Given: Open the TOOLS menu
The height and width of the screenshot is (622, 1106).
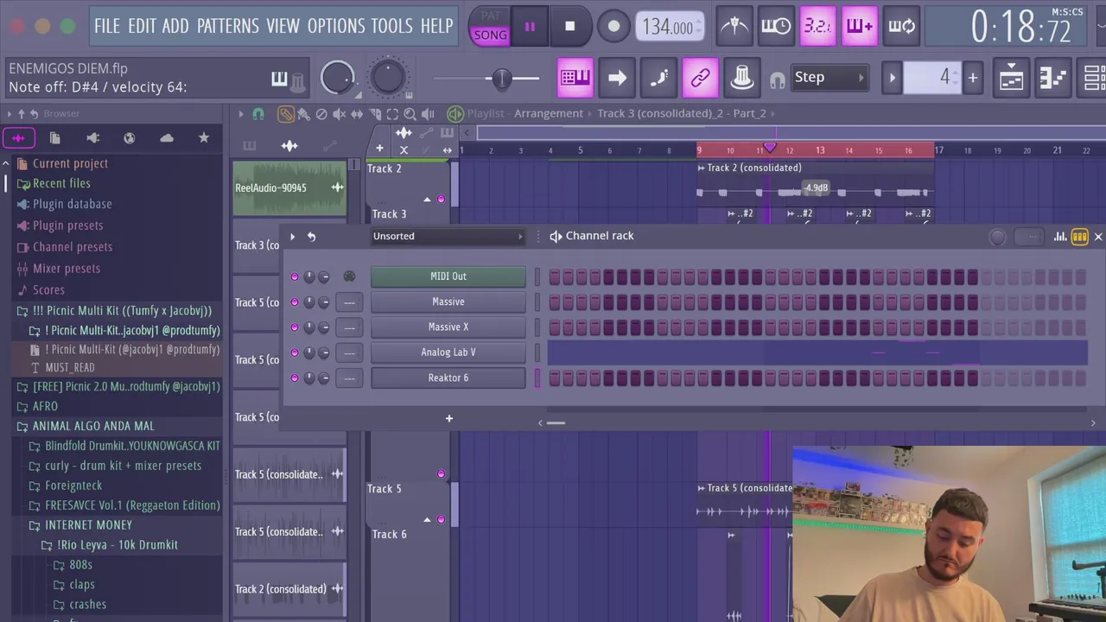Looking at the screenshot, I should pyautogui.click(x=391, y=26).
